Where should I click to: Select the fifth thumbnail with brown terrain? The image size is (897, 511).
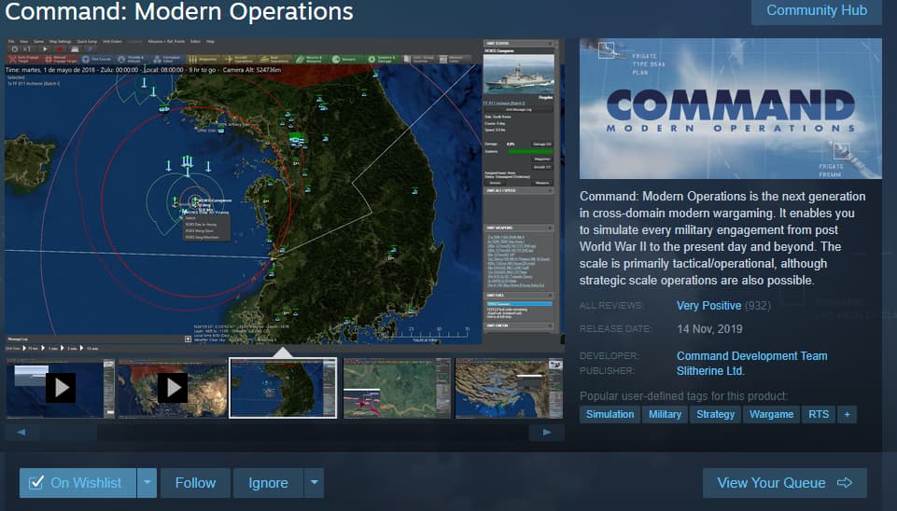pyautogui.click(x=509, y=388)
